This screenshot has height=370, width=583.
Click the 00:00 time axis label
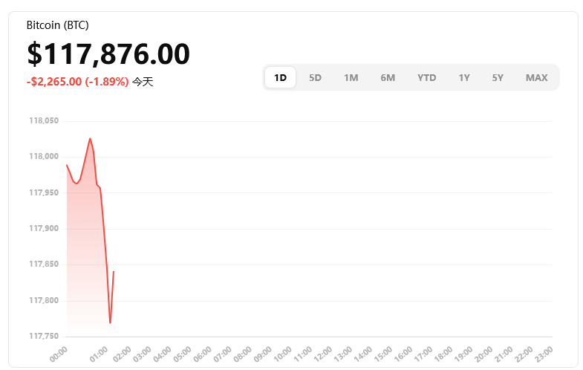click(58, 354)
